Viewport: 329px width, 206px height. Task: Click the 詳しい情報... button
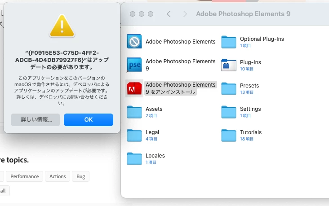[36, 120]
